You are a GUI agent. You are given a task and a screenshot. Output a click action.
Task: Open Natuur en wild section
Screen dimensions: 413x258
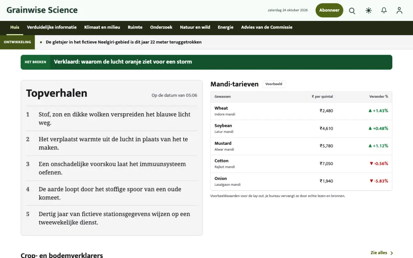195,28
